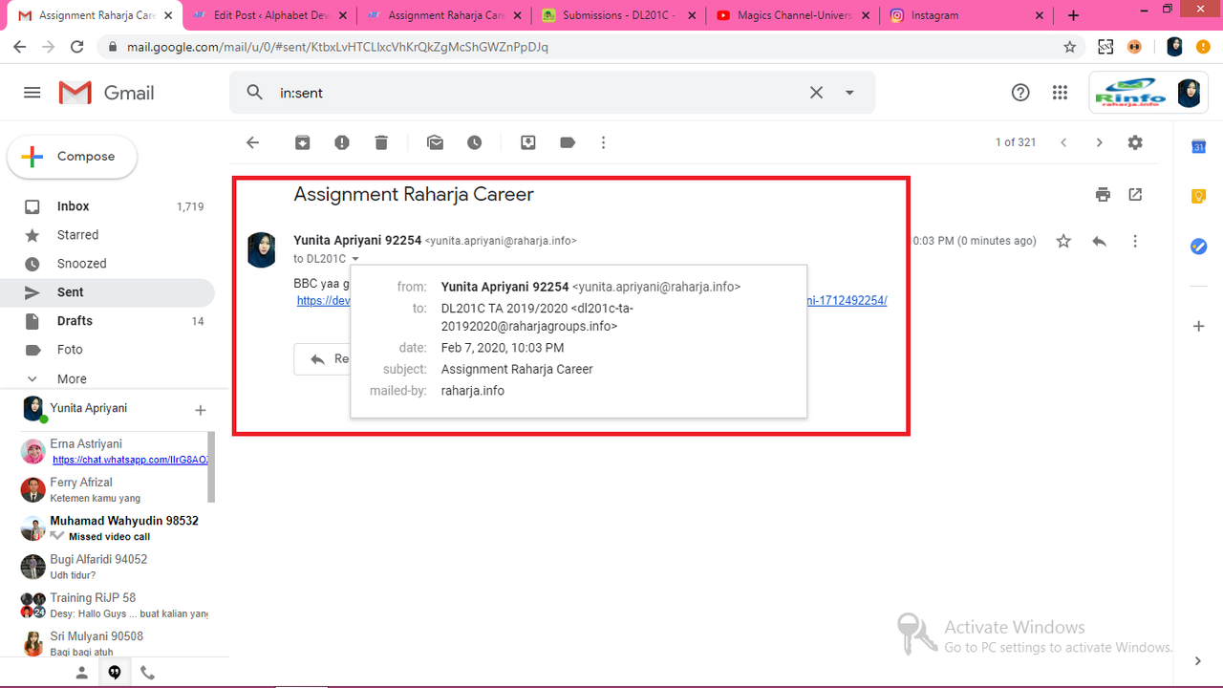Screen dimensions: 1223x688
Task: Open the Snoozed folder
Action: tap(107, 264)
